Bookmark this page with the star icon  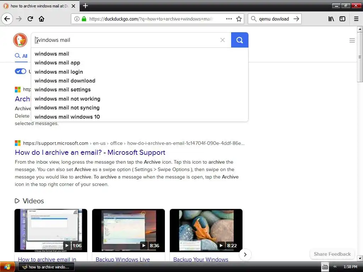(239, 19)
